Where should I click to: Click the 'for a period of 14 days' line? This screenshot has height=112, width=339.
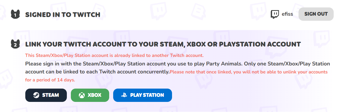click(x=50, y=80)
